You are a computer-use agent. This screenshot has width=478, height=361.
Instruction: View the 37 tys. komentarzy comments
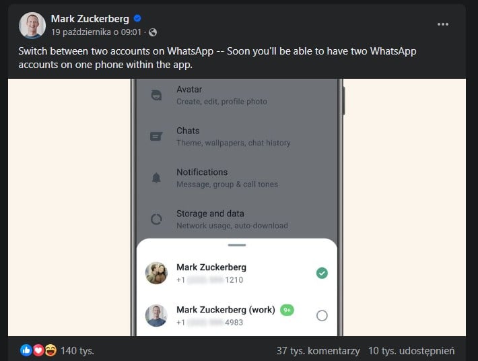pos(318,350)
